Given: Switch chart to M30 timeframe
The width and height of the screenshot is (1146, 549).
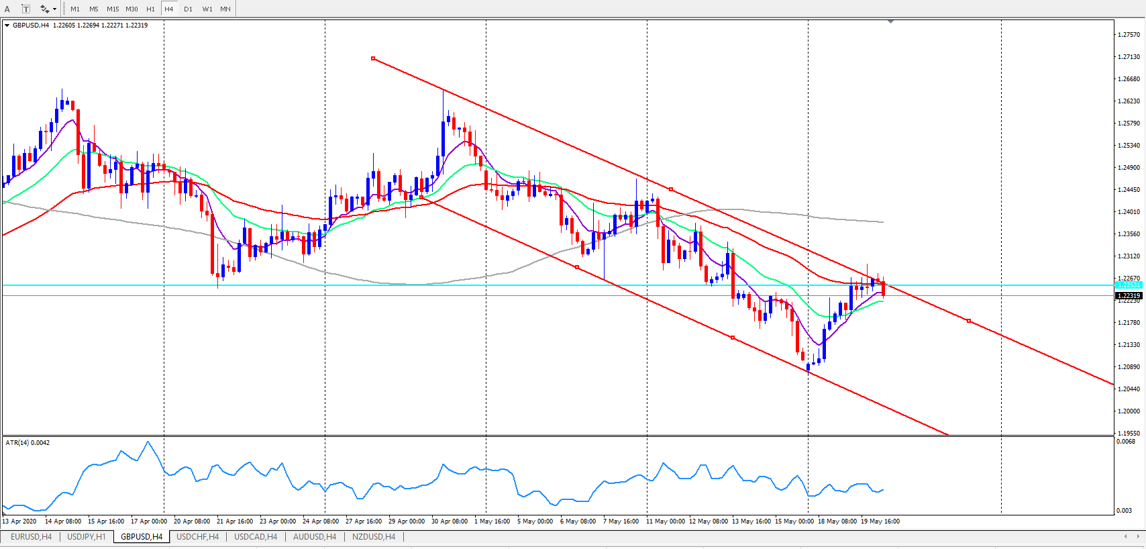Looking at the screenshot, I should coord(132,9).
